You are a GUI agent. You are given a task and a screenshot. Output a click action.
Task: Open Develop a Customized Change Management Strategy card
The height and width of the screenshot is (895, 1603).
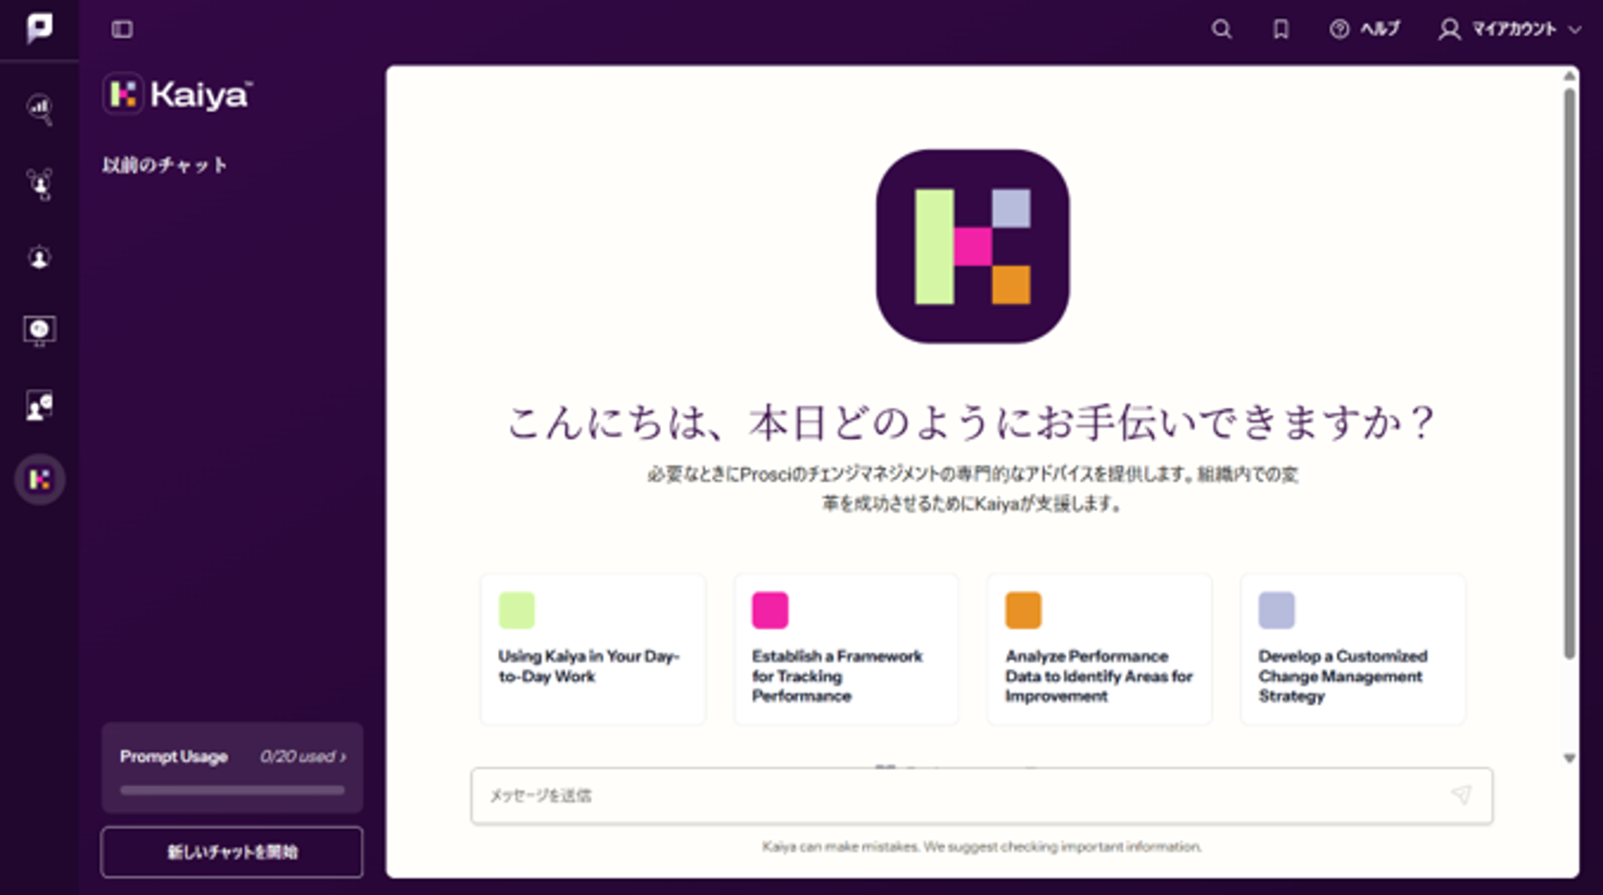pos(1353,649)
